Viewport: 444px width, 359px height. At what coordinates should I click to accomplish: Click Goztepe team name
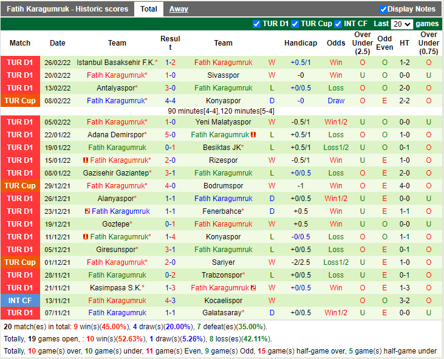click(115, 224)
